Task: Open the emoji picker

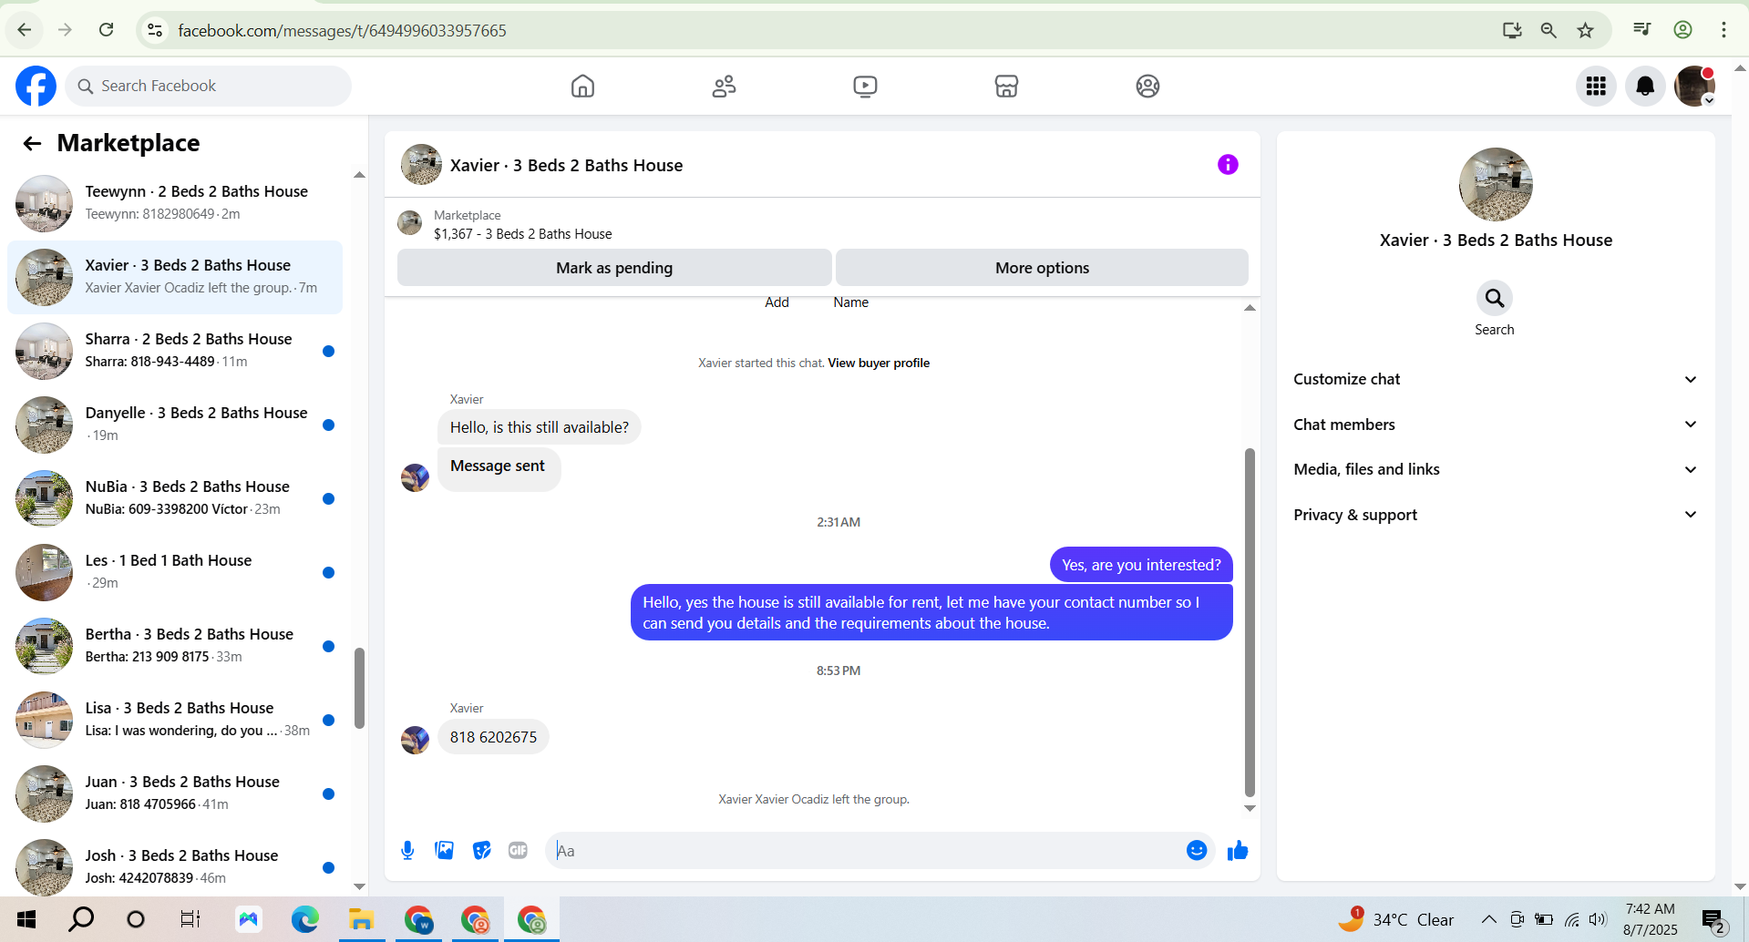Action: pos(1197,851)
